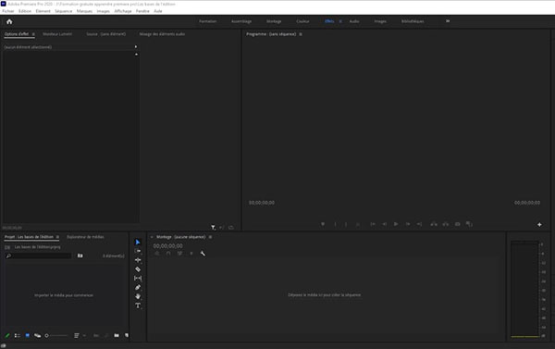Image resolution: width=555 pixels, height=349 pixels.
Task: Open the Marques menu
Action: coord(84,11)
